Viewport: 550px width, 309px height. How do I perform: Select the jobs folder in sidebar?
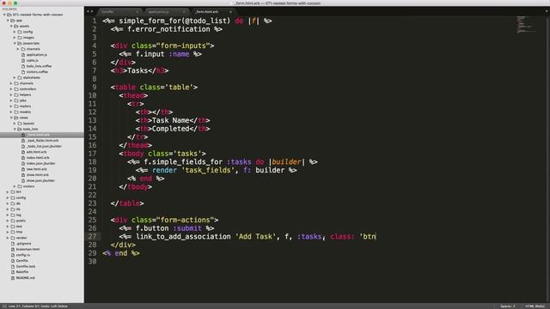point(23,100)
